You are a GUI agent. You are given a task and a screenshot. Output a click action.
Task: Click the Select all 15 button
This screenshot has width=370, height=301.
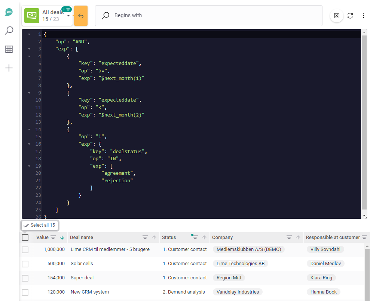(40, 225)
